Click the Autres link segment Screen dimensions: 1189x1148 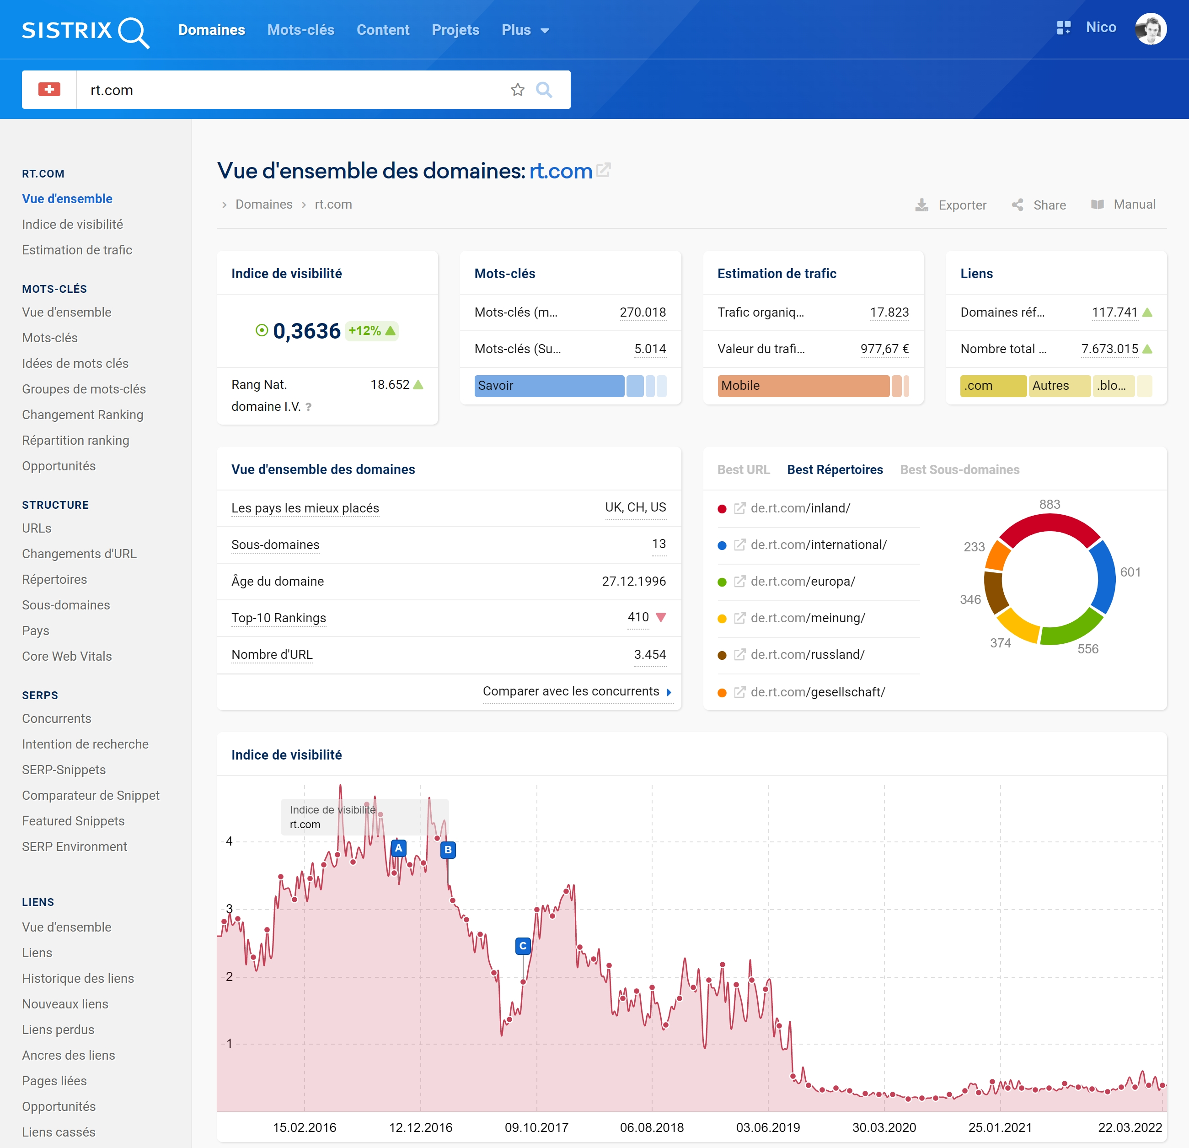pos(1059,386)
